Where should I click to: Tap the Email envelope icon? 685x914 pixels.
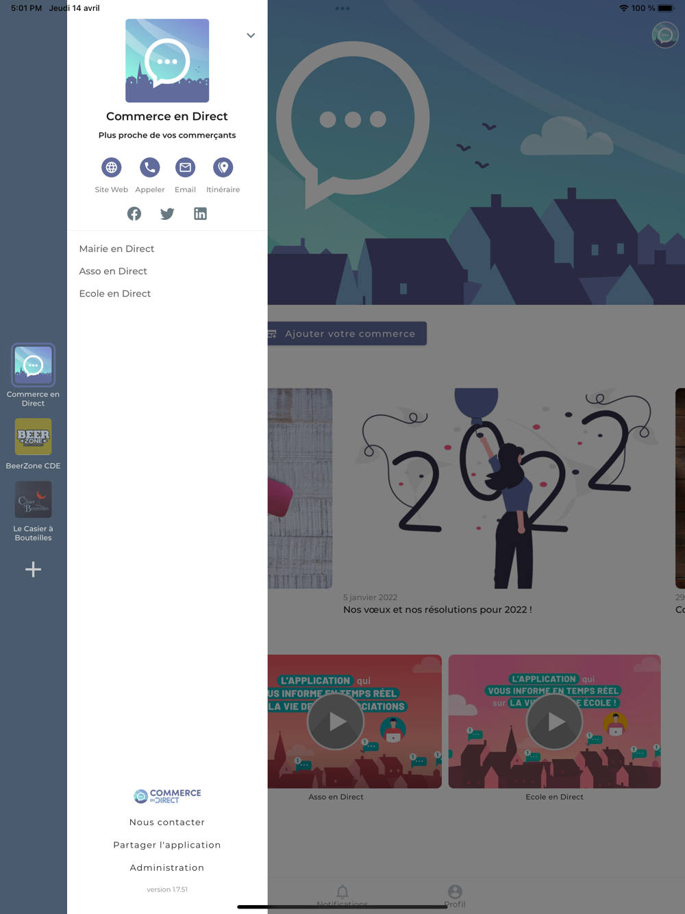click(185, 167)
